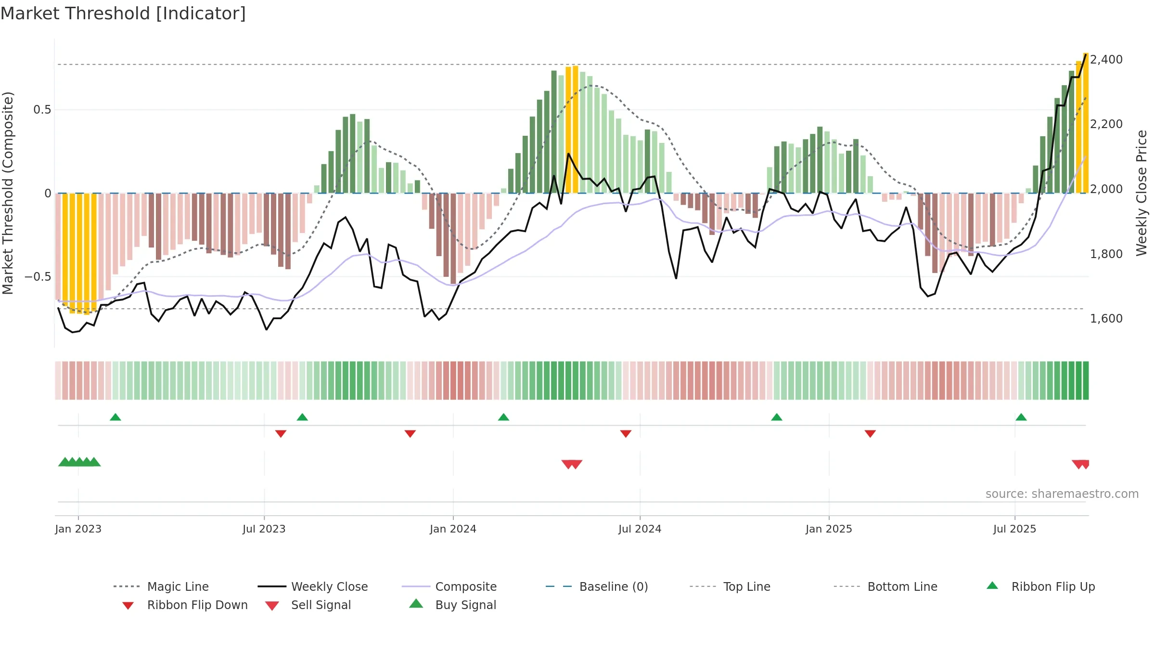Click the ribbon flip up marker near Feb 2024
This screenshot has width=1155, height=650.
503,417
